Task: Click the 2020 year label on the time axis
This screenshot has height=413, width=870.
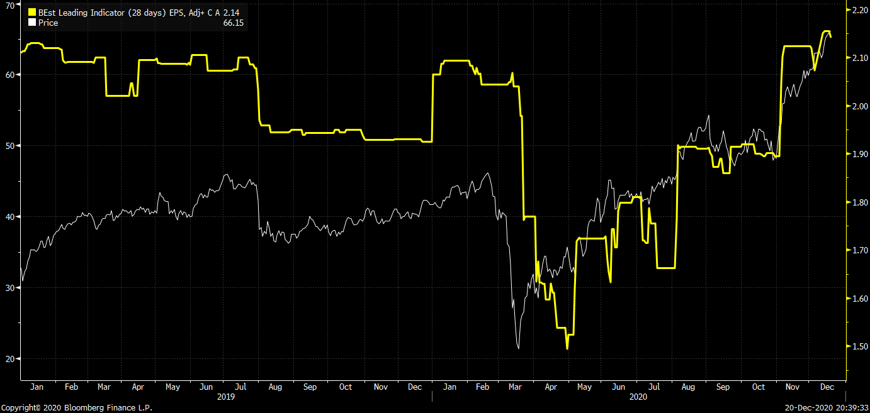Action: click(x=638, y=397)
